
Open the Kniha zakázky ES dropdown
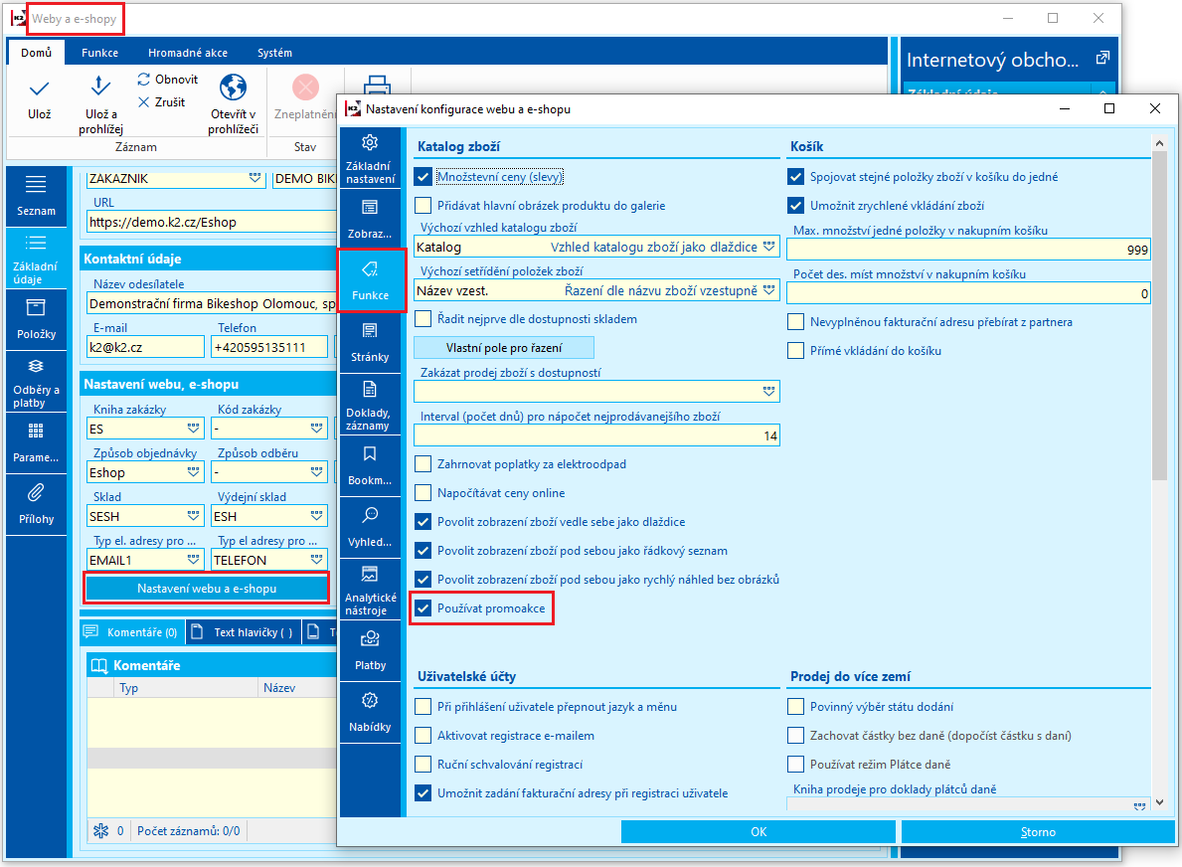point(194,429)
